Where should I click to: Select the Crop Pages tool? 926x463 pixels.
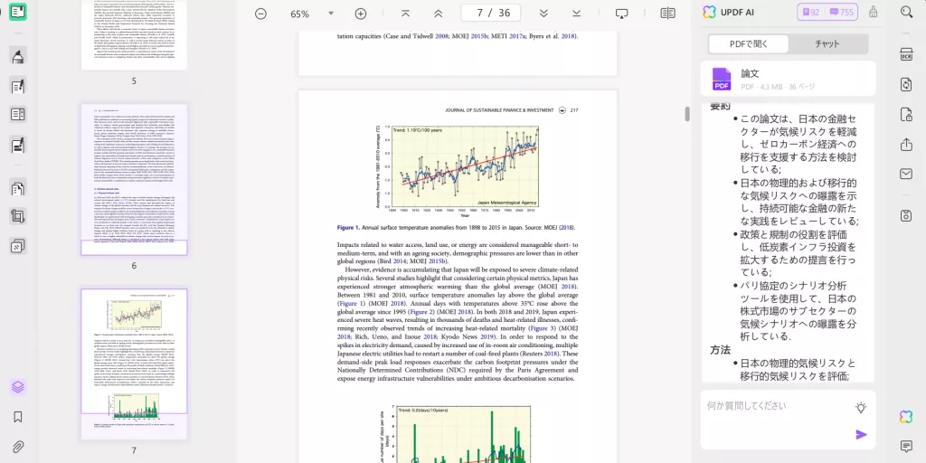18,216
